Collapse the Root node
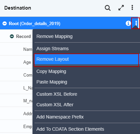Image resolution: width=140 pixels, height=134 pixels. pos(5,23)
